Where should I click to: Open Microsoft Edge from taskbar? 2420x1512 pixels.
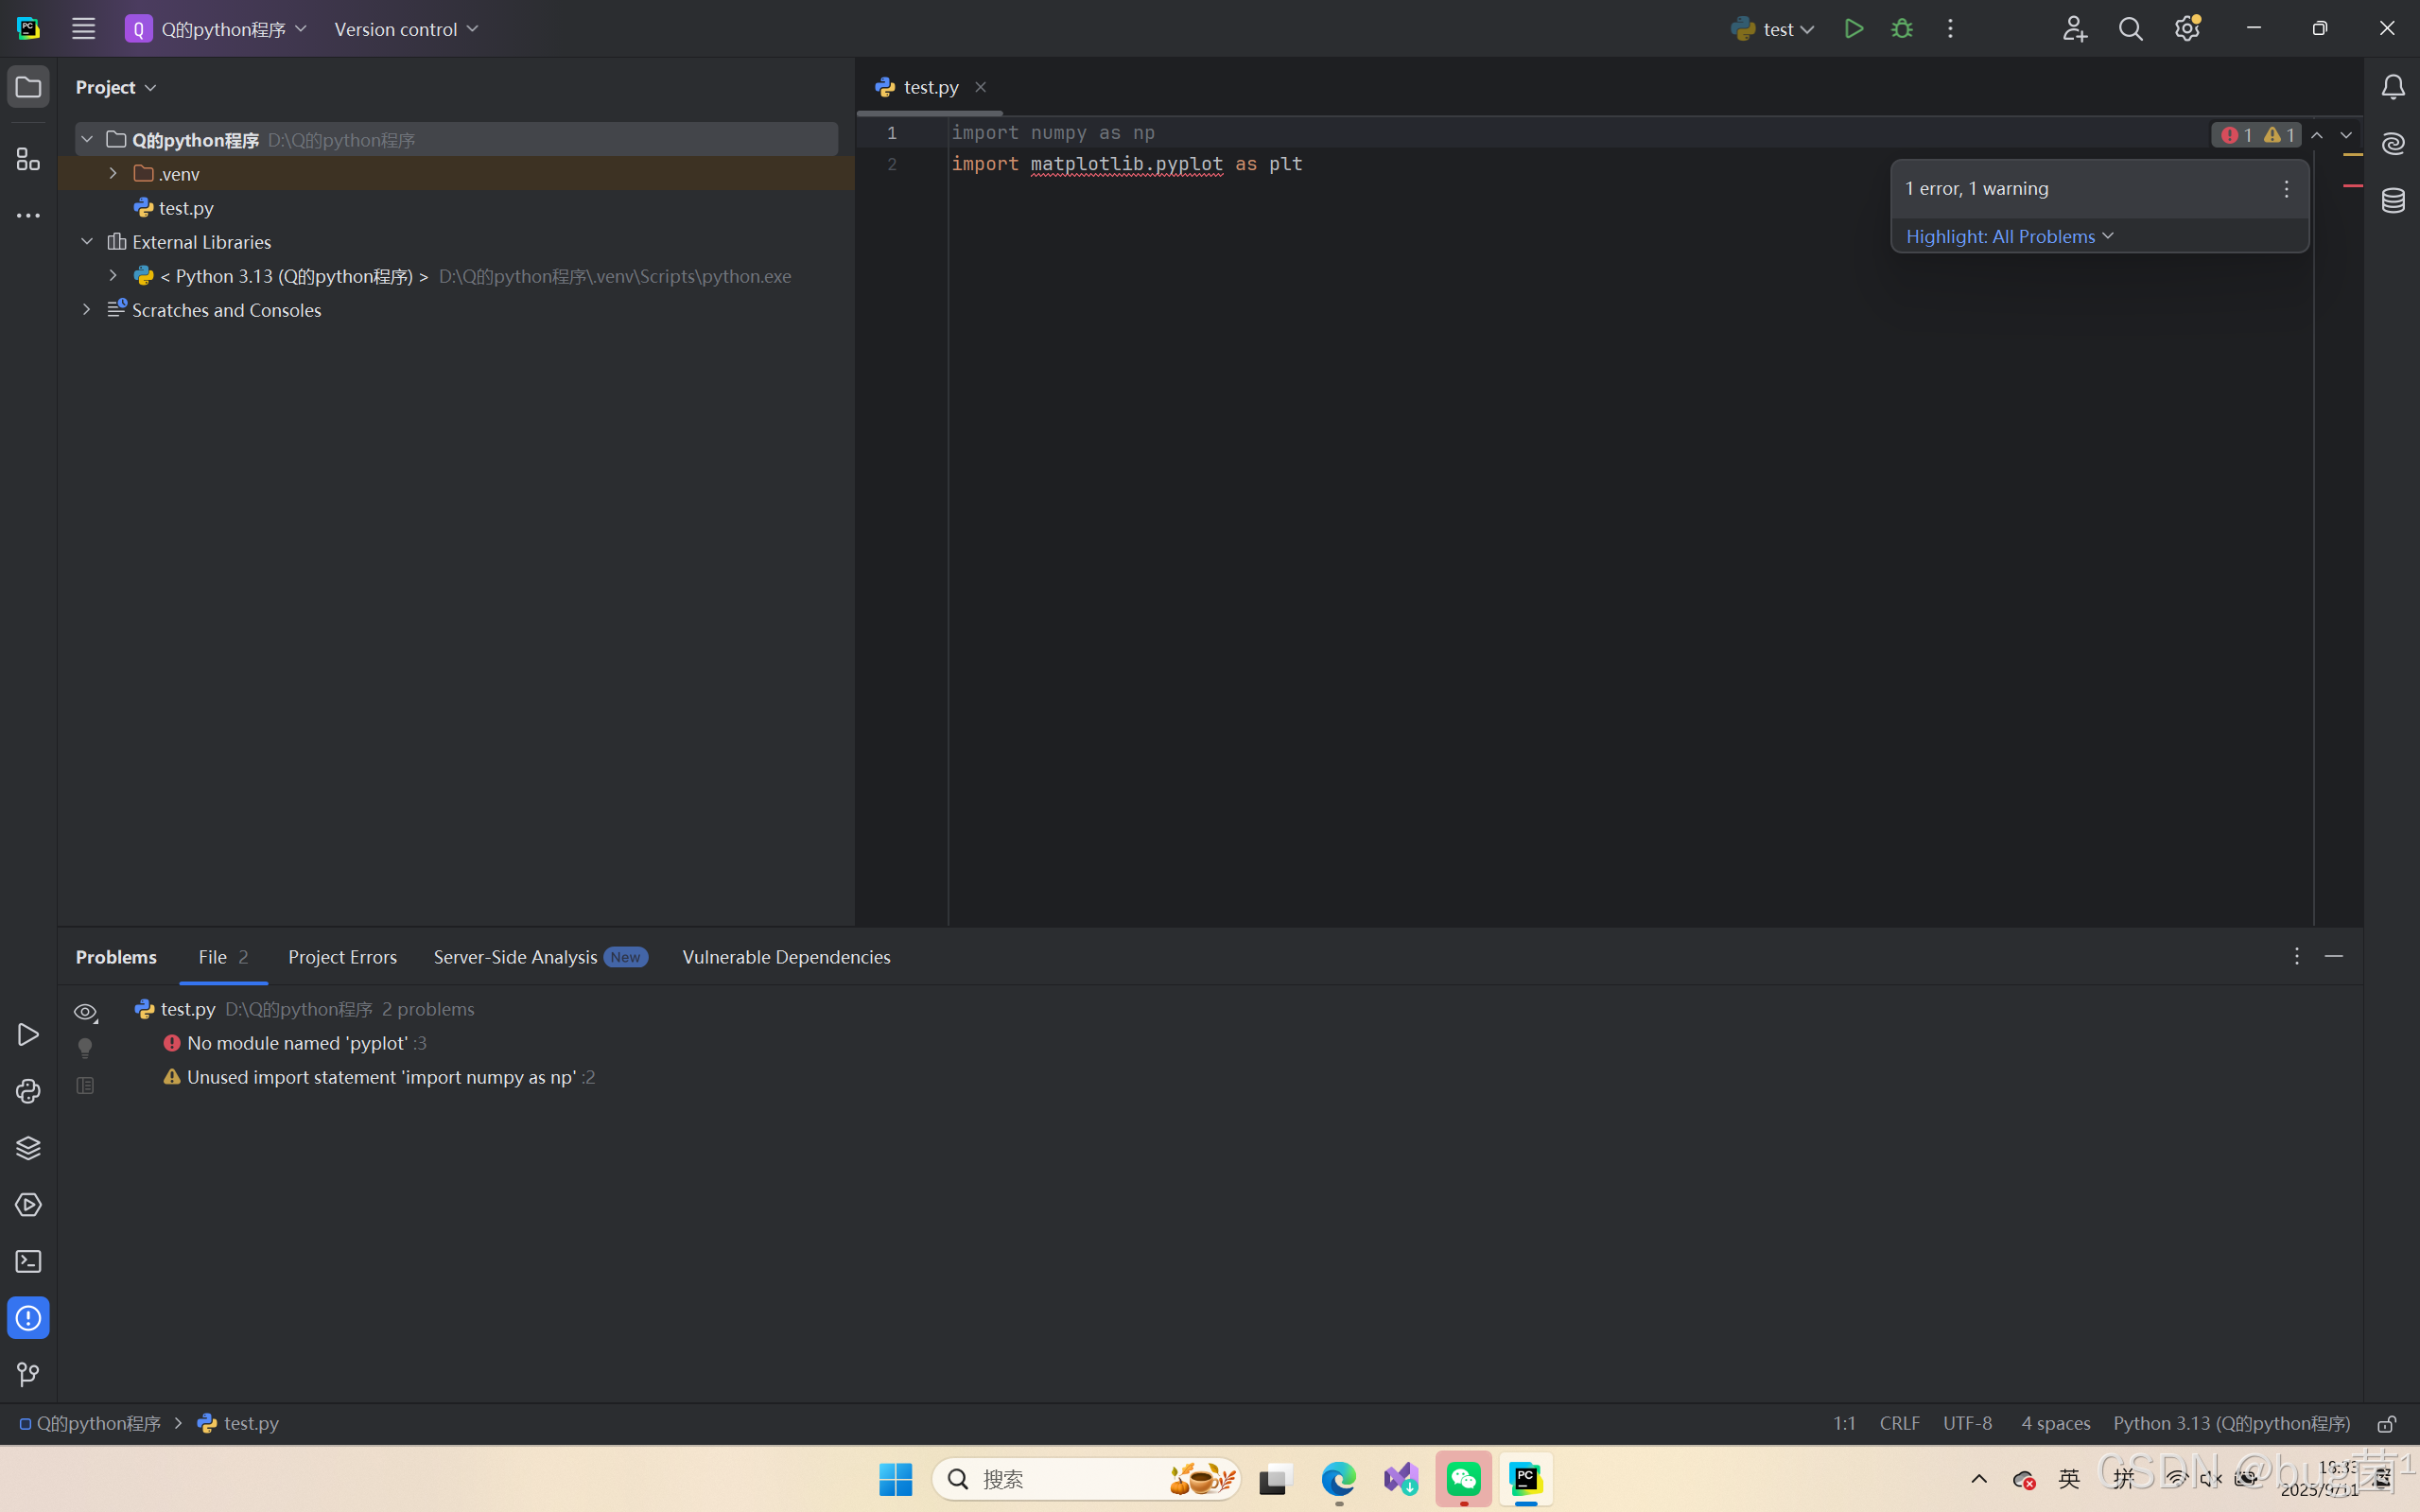(x=1338, y=1479)
